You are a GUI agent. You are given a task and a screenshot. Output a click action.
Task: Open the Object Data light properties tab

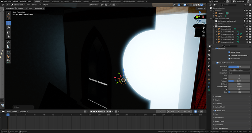pyautogui.click(x=209, y=90)
